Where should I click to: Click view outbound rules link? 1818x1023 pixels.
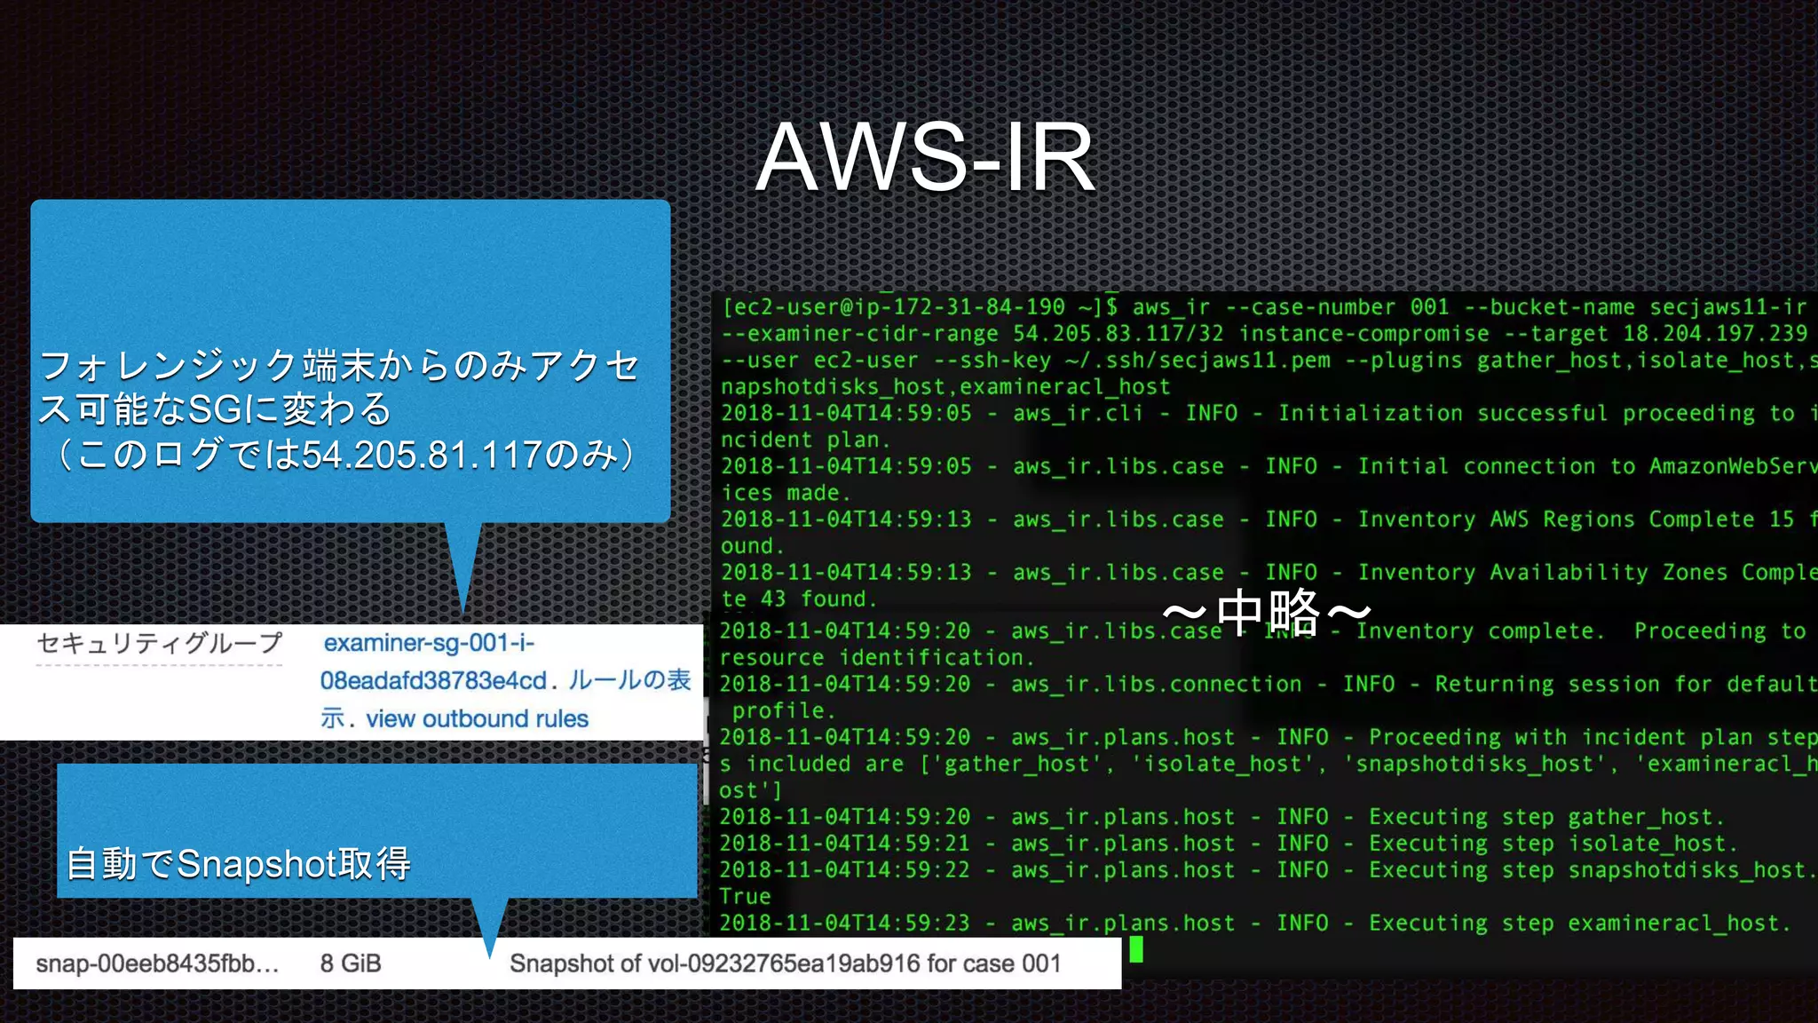point(478,718)
